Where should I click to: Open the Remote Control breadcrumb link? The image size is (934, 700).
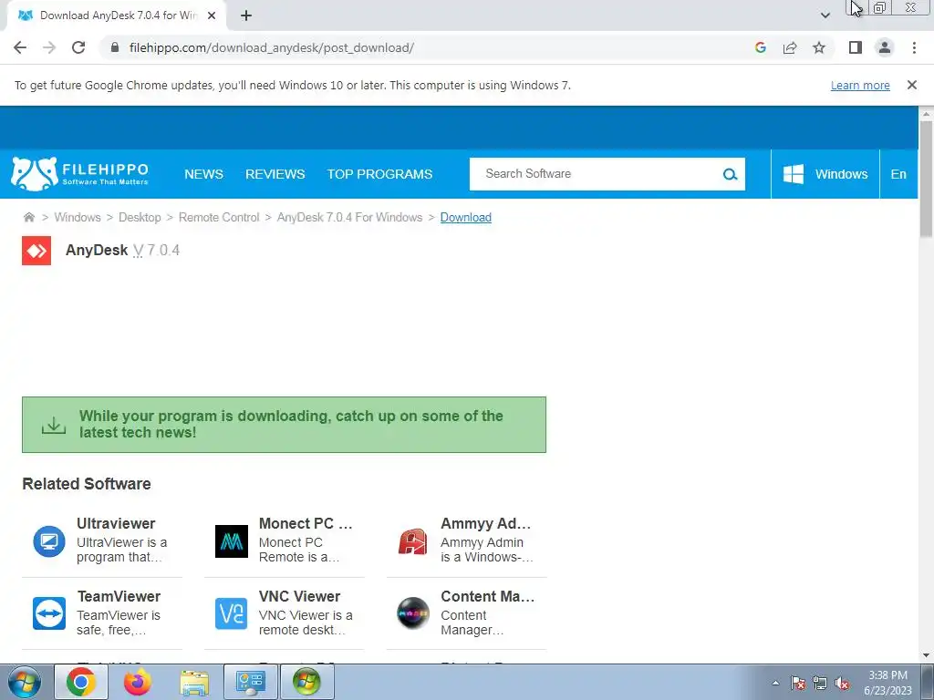point(219,217)
